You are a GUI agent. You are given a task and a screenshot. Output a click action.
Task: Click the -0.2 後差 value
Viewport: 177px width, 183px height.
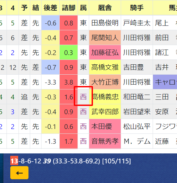(50, 52)
